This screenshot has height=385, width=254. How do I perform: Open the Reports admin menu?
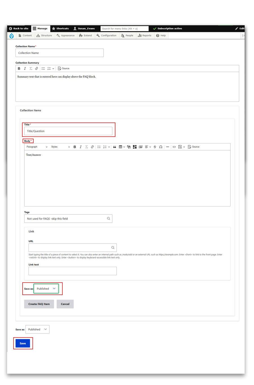[x=144, y=36]
